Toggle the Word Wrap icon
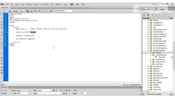175x98 pixels. click(x=2, y=45)
